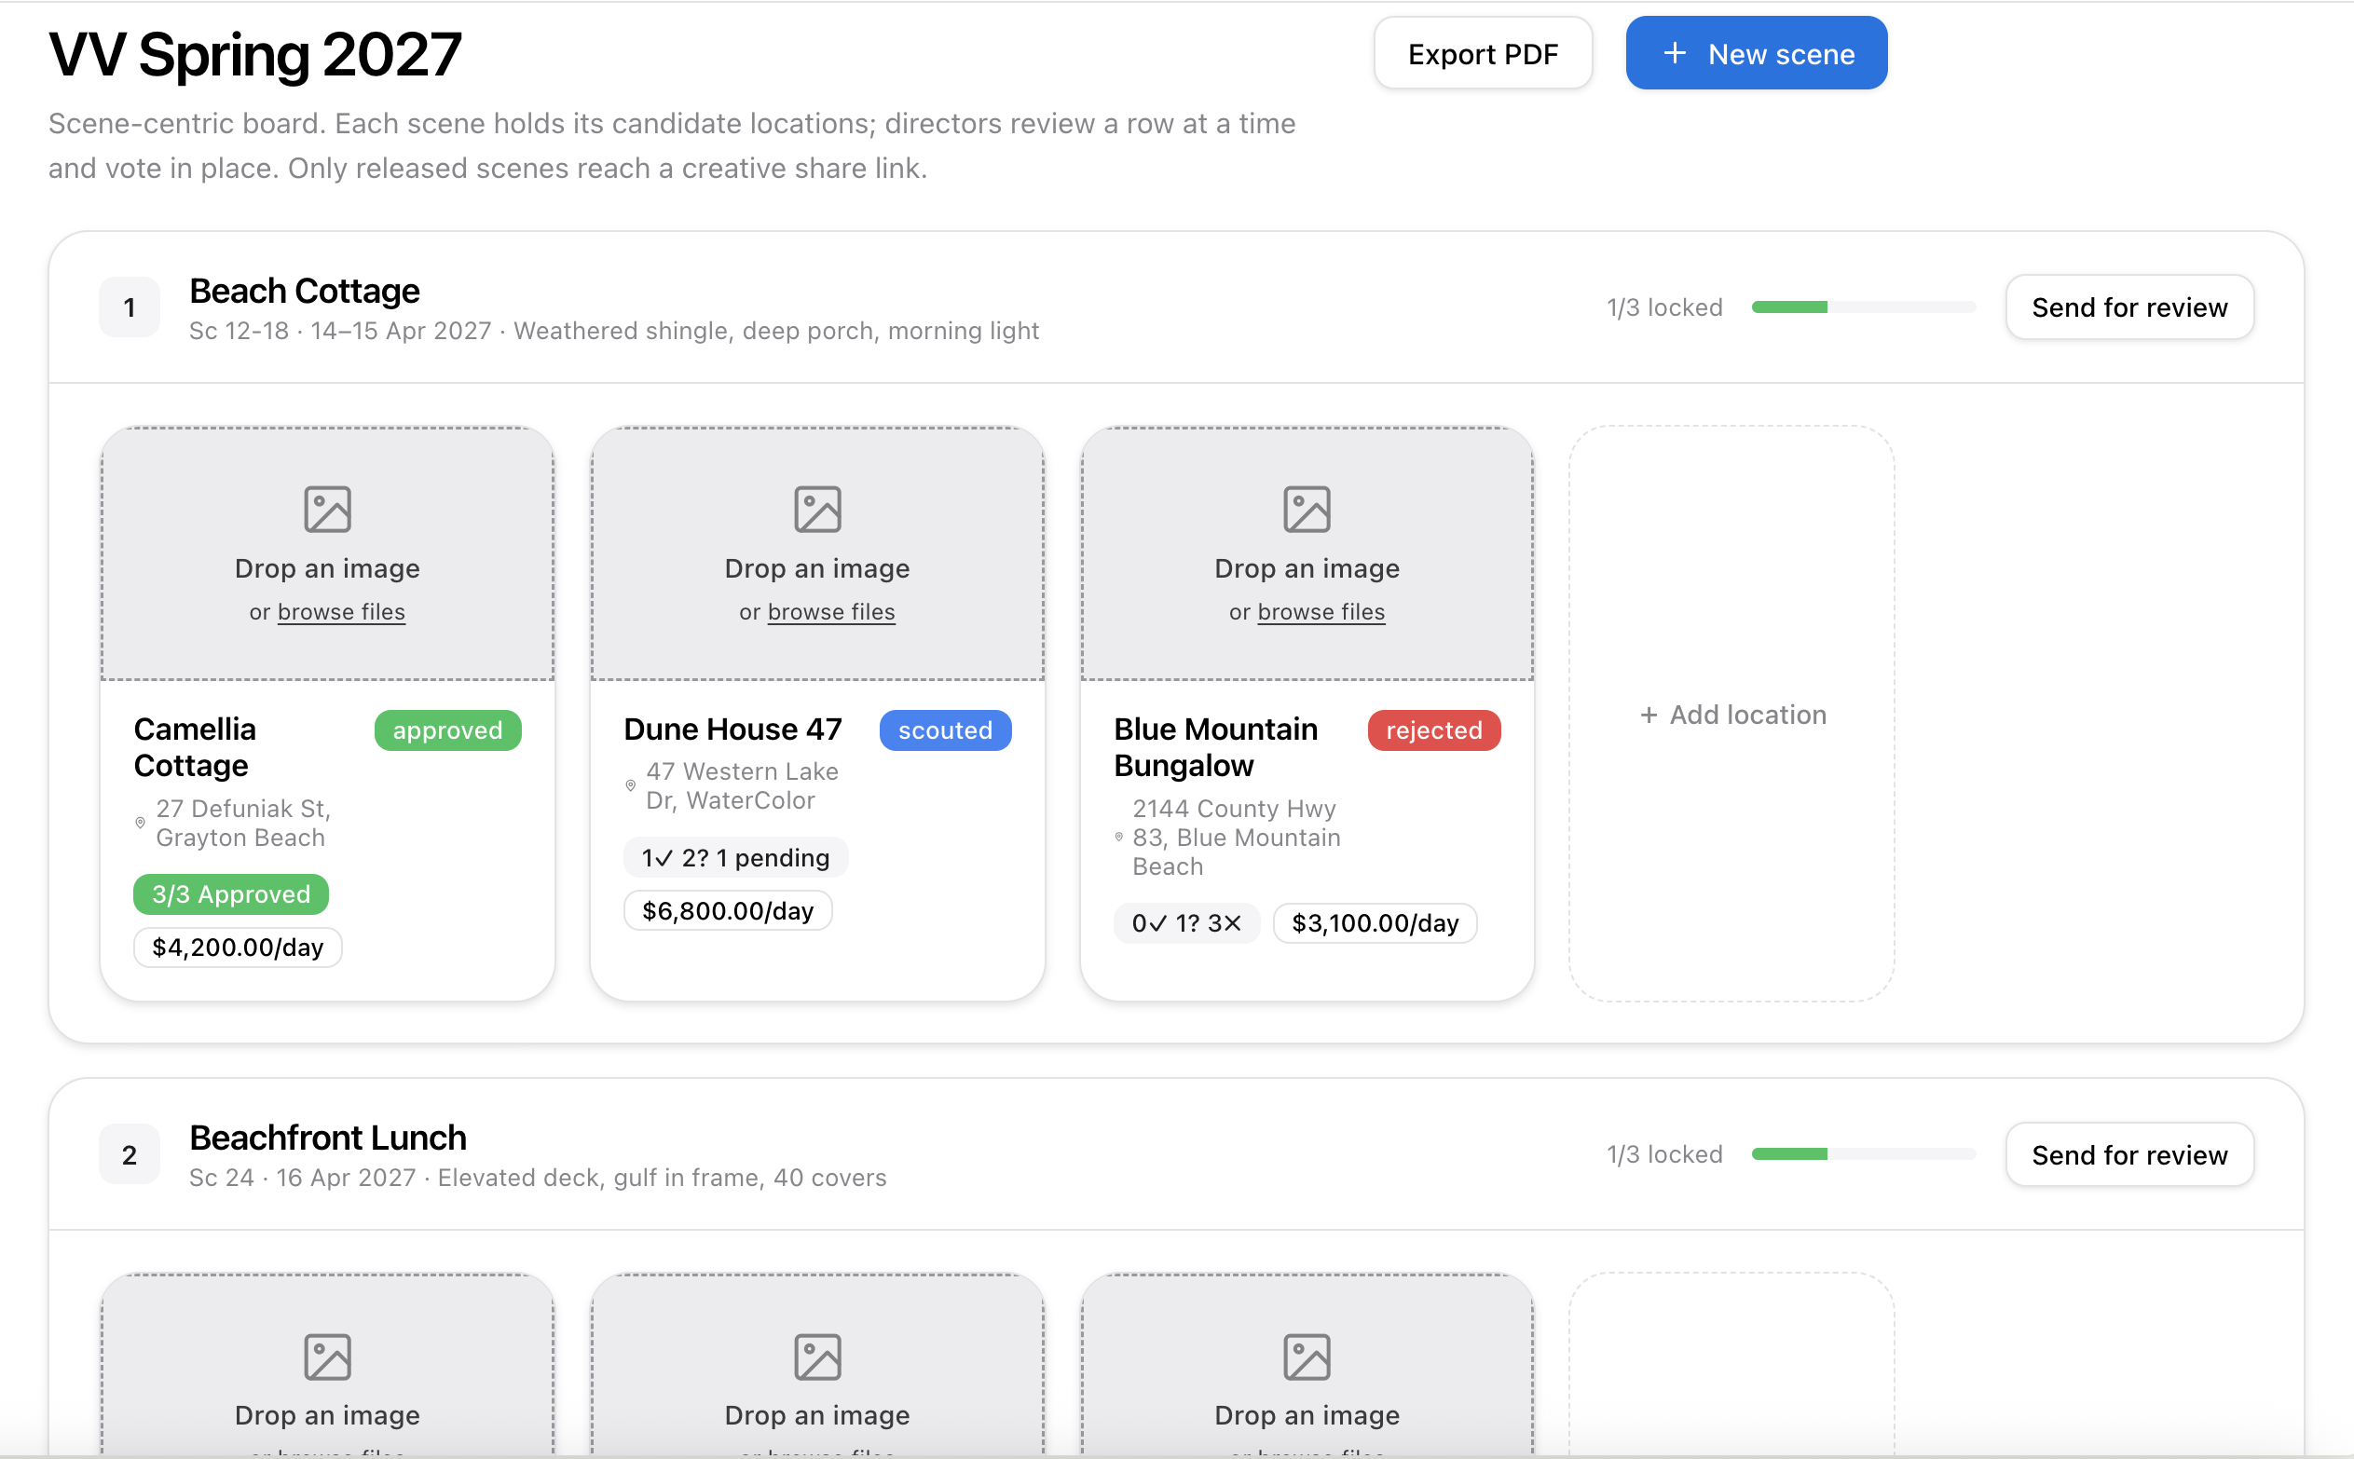
Task: Click the $6,800.00/day rate chip
Action: point(728,911)
